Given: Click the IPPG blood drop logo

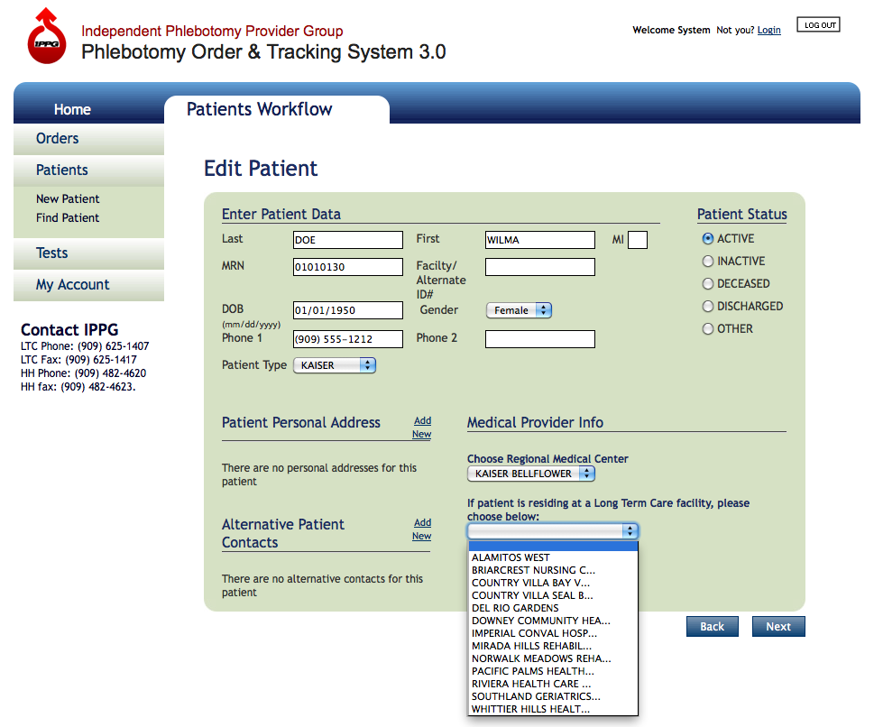Looking at the screenshot, I should click(47, 37).
